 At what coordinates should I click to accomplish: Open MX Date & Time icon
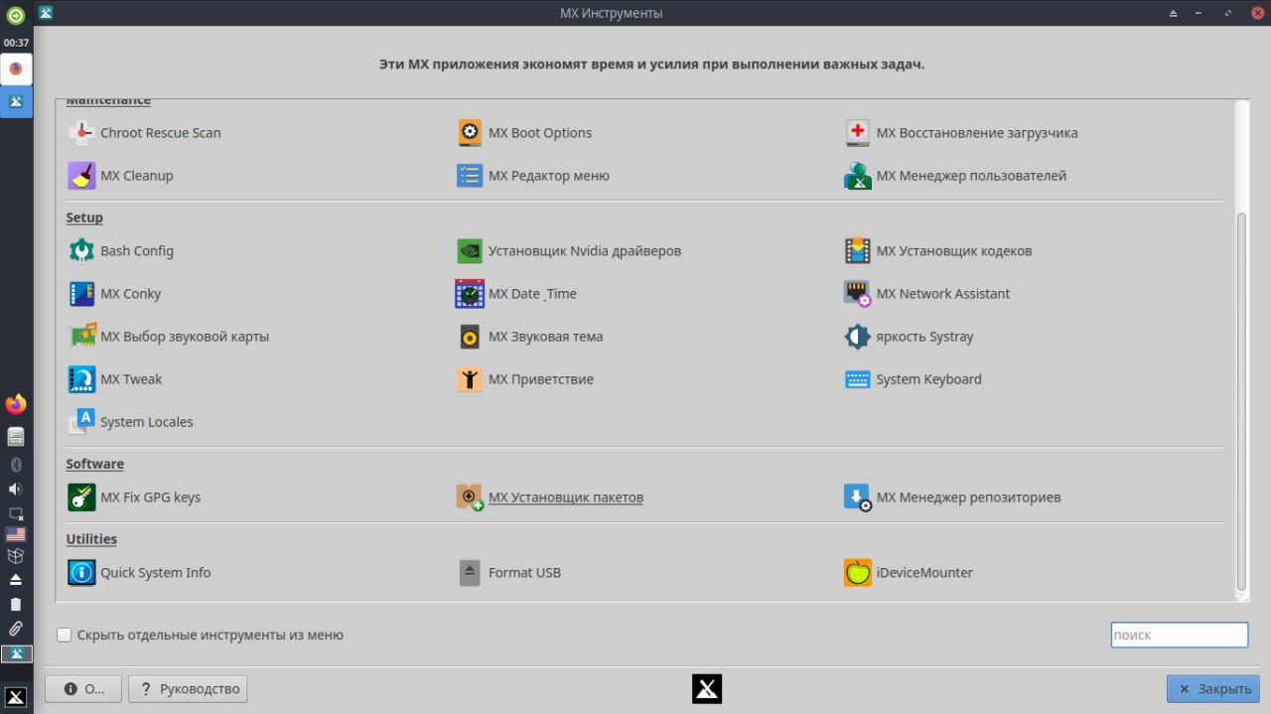point(470,294)
